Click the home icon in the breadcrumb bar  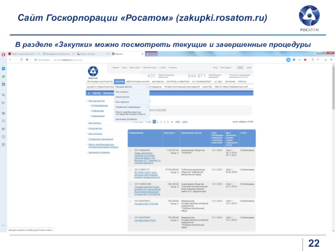(x=89, y=93)
